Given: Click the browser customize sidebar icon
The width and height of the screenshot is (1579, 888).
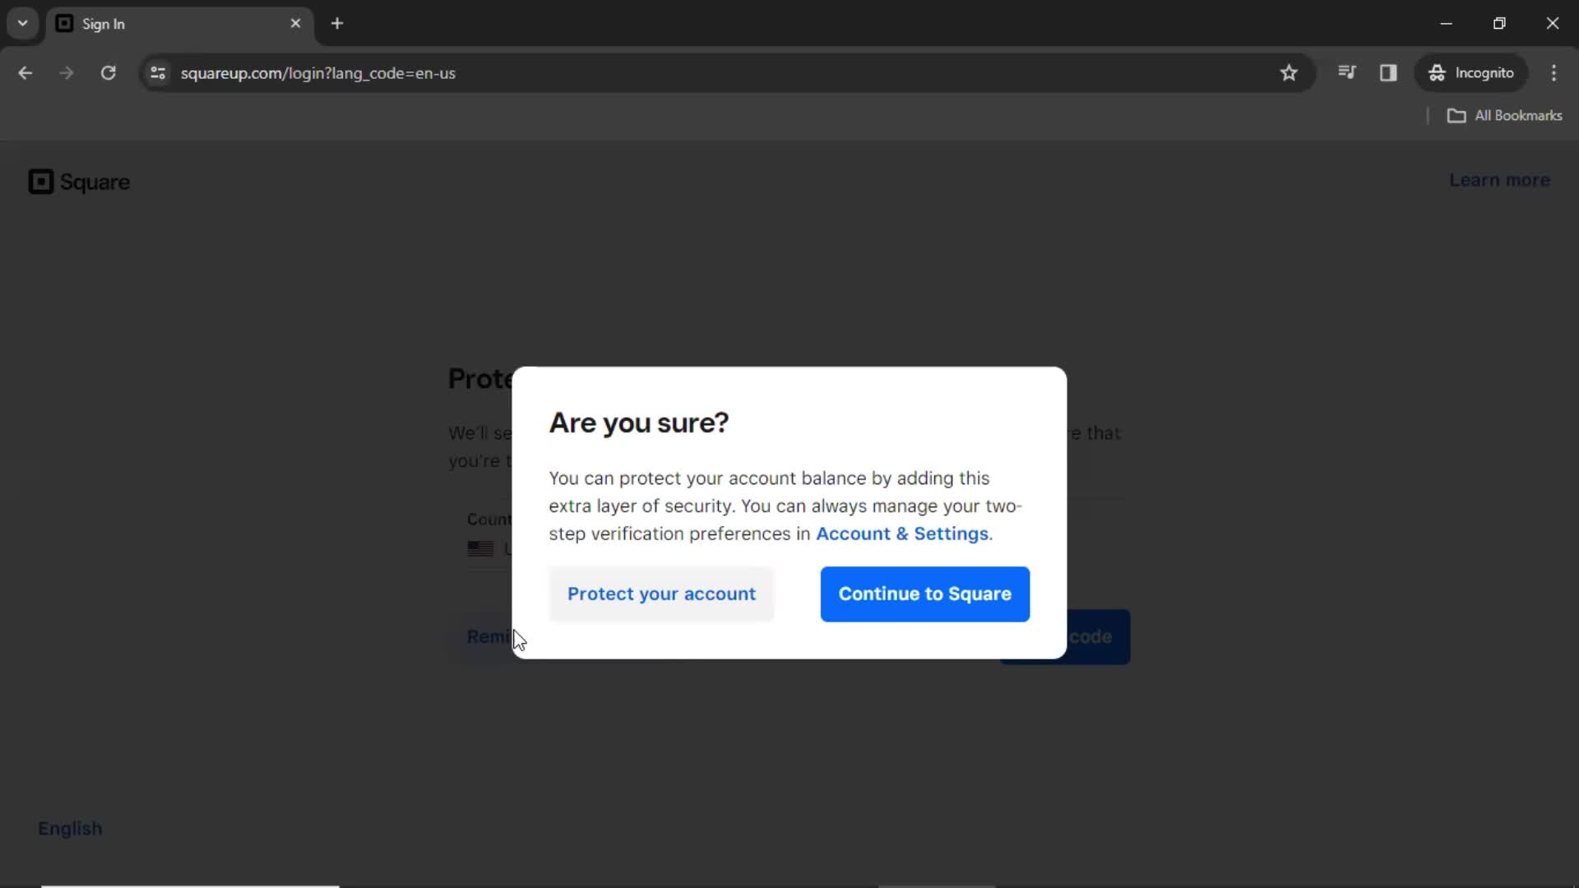Looking at the screenshot, I should pos(1389,72).
